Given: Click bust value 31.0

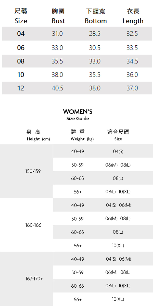Looking at the screenshot, I should [x=57, y=34].
